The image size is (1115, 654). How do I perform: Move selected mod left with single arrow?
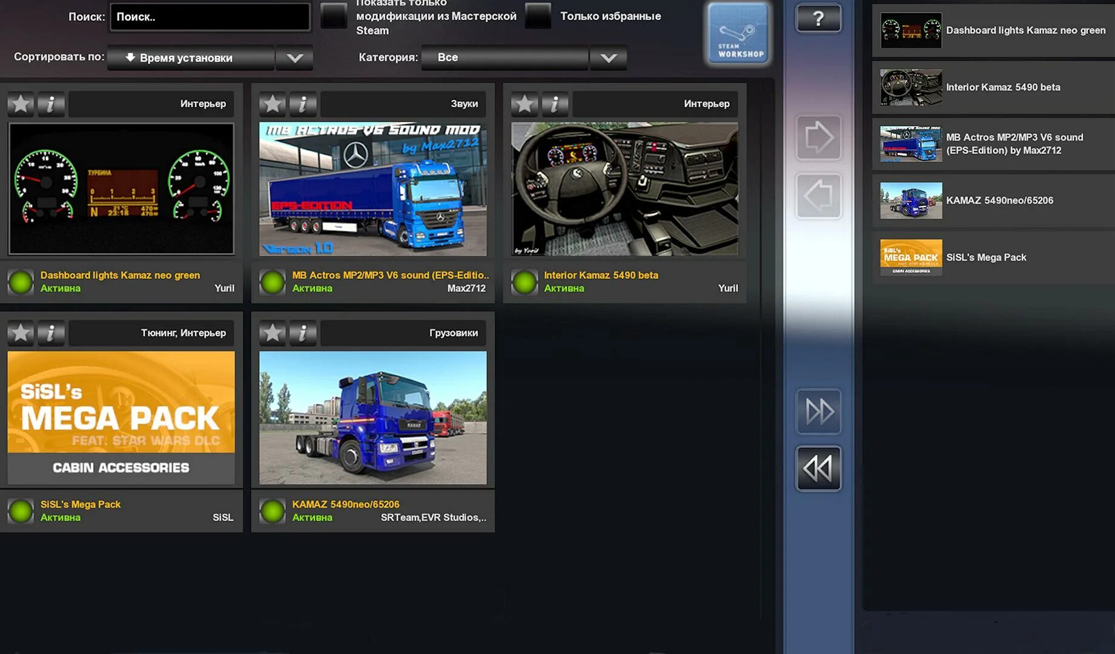point(818,196)
